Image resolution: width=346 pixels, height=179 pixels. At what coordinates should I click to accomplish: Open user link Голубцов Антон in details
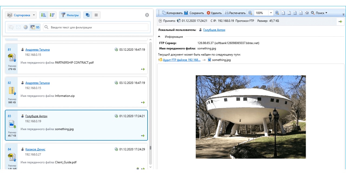tap(214, 30)
